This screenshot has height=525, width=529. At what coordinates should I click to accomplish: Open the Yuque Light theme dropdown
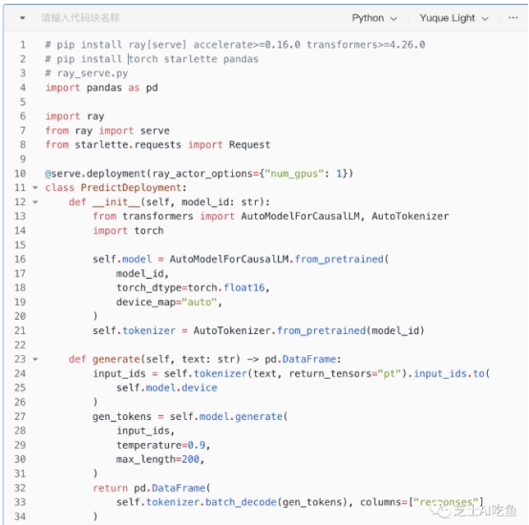click(x=454, y=18)
